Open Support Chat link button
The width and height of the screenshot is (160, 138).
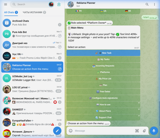point(103,118)
